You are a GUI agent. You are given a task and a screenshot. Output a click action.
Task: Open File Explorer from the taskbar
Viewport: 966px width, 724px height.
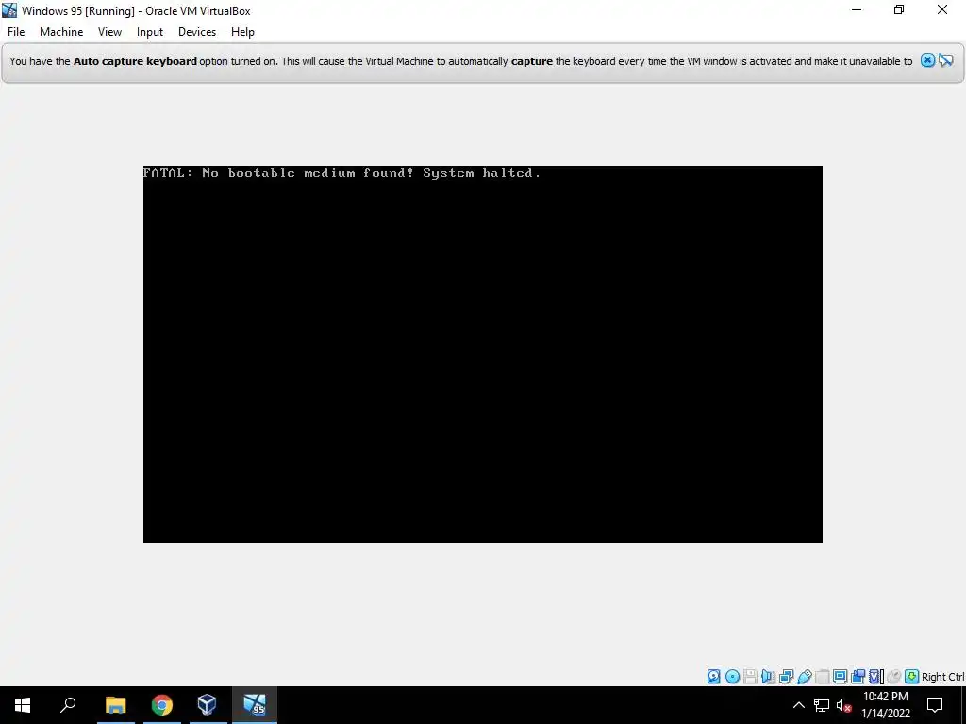pos(115,705)
